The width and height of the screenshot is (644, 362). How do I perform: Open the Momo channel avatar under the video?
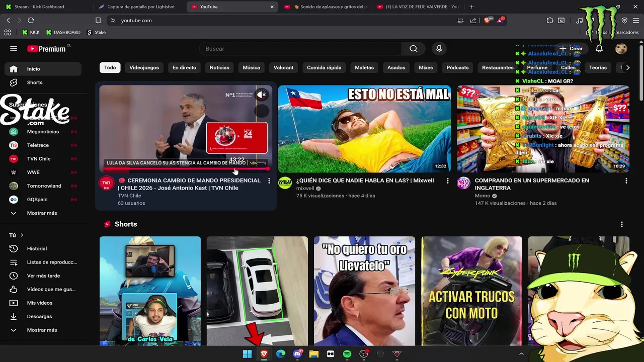tap(463, 183)
